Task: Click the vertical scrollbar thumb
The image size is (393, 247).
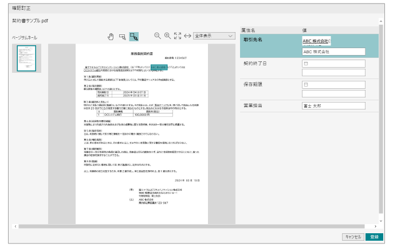Action: pyautogui.click(x=381, y=119)
